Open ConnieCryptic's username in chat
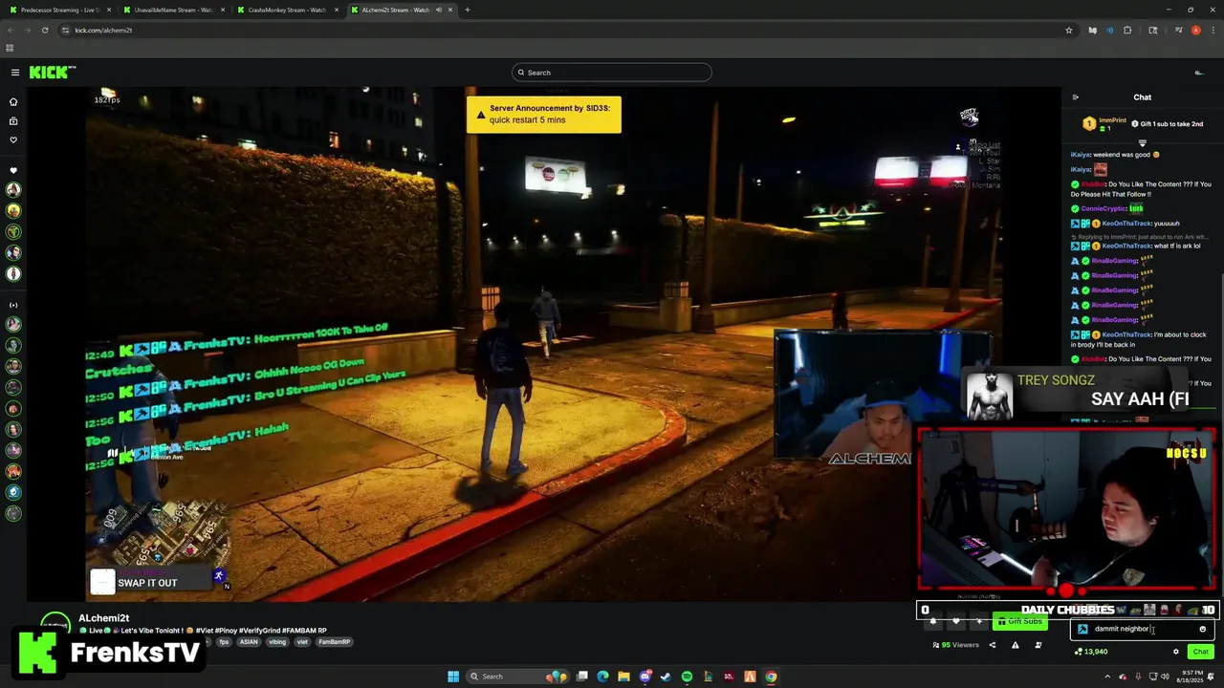This screenshot has width=1224, height=688. pyautogui.click(x=1104, y=208)
